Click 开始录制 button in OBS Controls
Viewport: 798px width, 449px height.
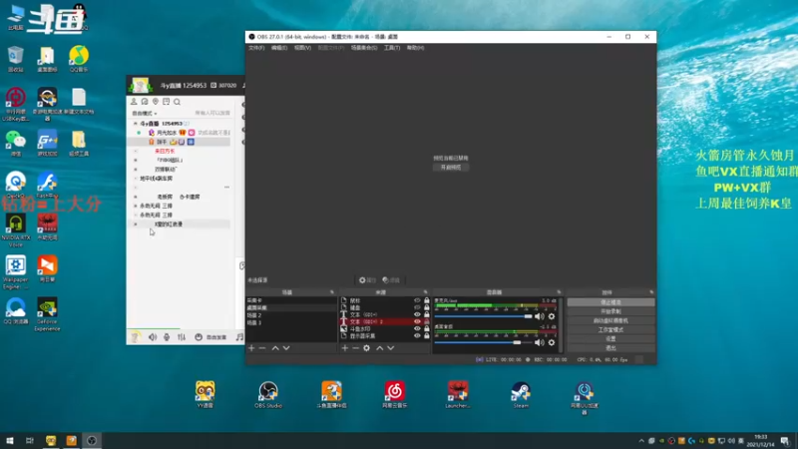[610, 311]
